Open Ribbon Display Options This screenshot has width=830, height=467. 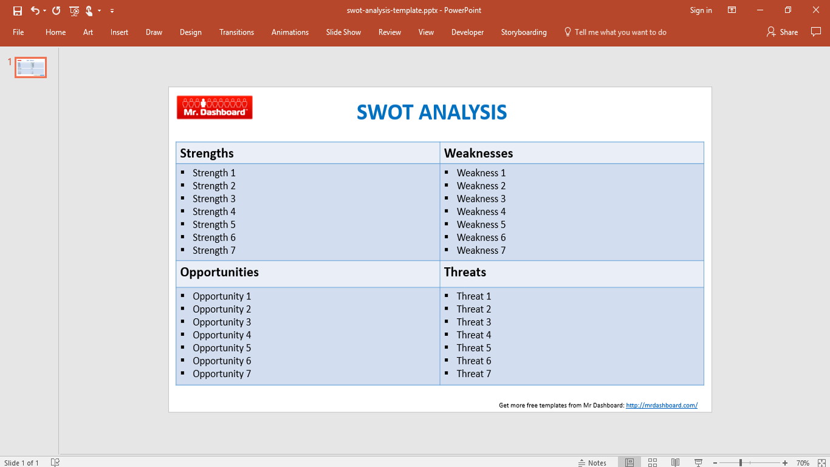pos(732,10)
